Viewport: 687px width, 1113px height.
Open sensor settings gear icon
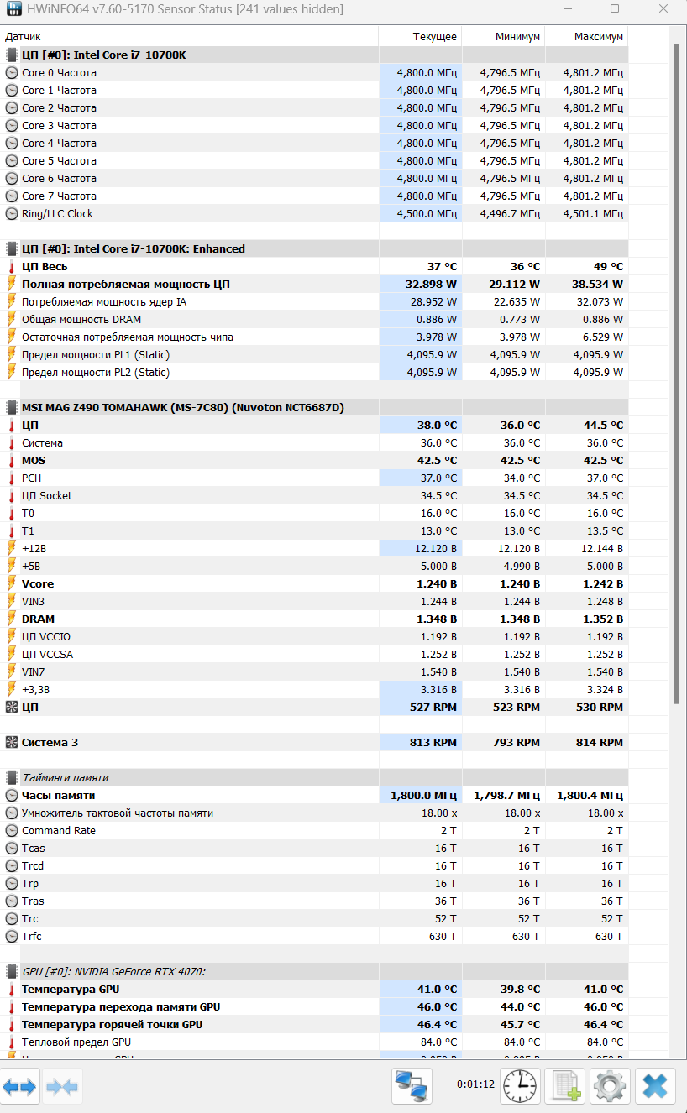pyautogui.click(x=610, y=1087)
